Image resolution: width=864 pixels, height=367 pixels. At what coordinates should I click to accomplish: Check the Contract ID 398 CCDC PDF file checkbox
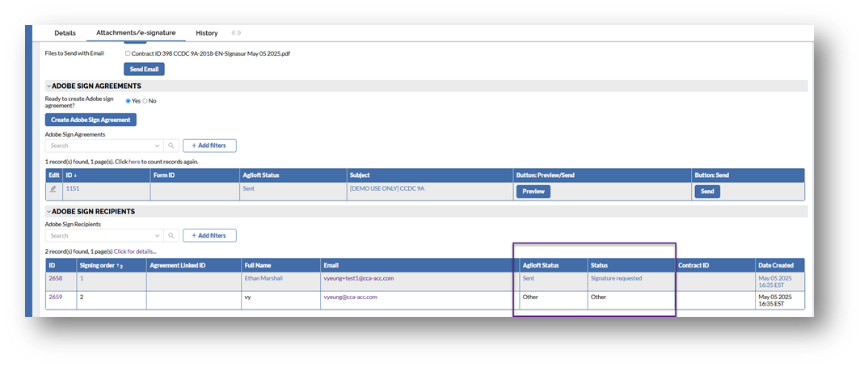128,53
